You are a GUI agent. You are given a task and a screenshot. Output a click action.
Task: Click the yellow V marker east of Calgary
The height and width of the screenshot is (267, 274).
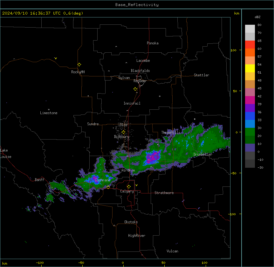pyautogui.click(x=136, y=185)
